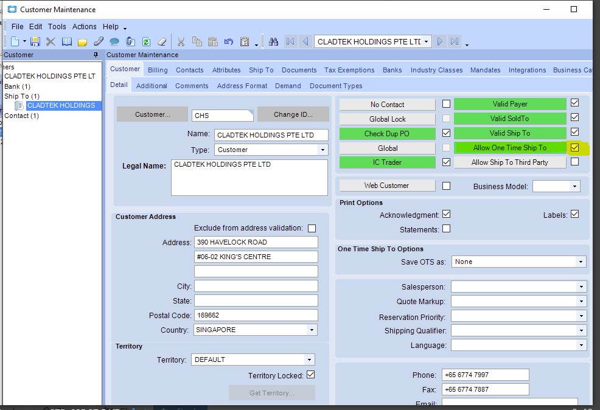The image size is (600, 410).
Task: Click the ship-to icon beside CLADTEK HOLDINGS in the tree
Action: tap(19, 106)
